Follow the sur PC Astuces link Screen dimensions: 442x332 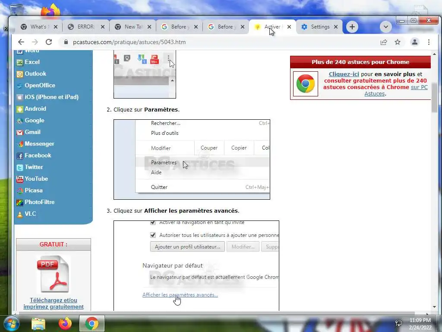(396, 90)
